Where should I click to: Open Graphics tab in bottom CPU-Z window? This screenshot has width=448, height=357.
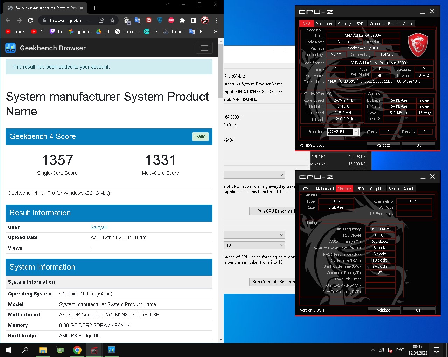(x=377, y=189)
